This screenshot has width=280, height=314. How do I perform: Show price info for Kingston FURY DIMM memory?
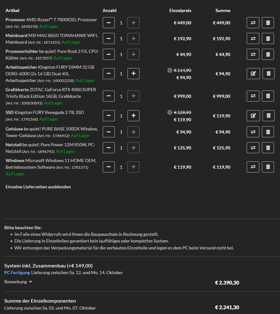pyautogui.click(x=170, y=70)
